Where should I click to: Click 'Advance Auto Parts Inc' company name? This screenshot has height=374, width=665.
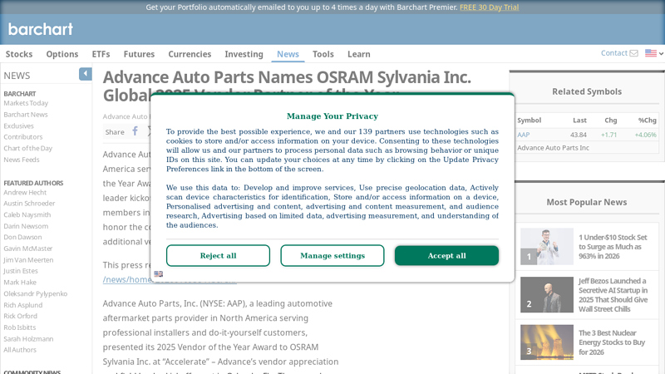(553, 148)
